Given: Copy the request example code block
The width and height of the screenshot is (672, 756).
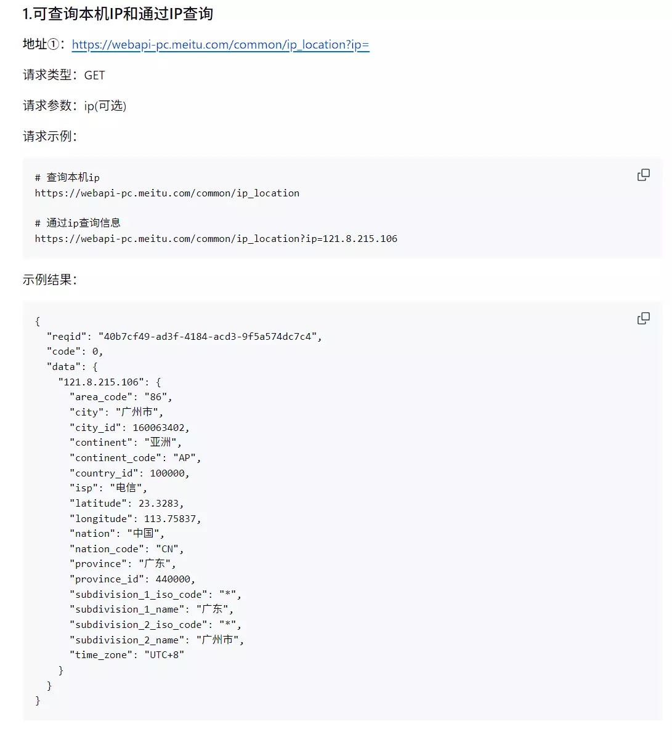Looking at the screenshot, I should click(643, 175).
